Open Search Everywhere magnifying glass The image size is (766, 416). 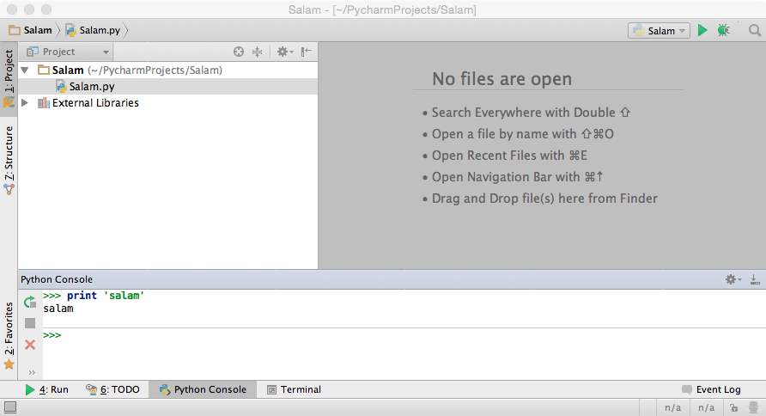(x=754, y=30)
